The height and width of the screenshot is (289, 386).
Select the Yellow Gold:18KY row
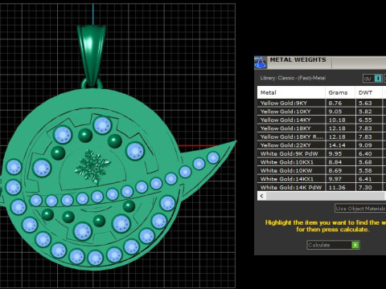coord(321,128)
